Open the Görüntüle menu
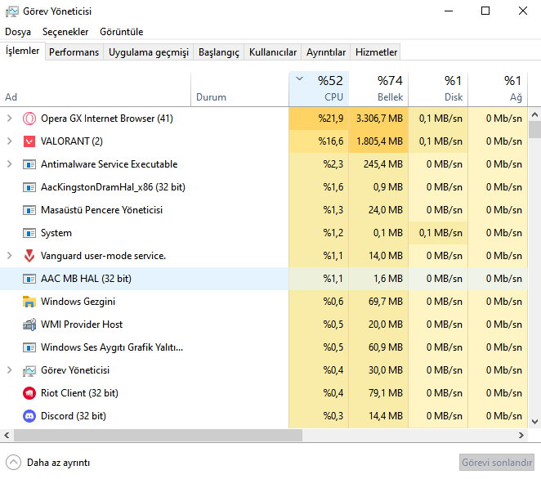 [122, 32]
